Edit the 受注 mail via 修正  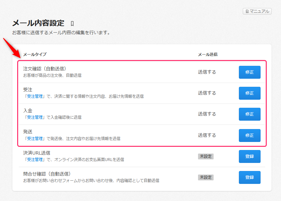pos(249,93)
